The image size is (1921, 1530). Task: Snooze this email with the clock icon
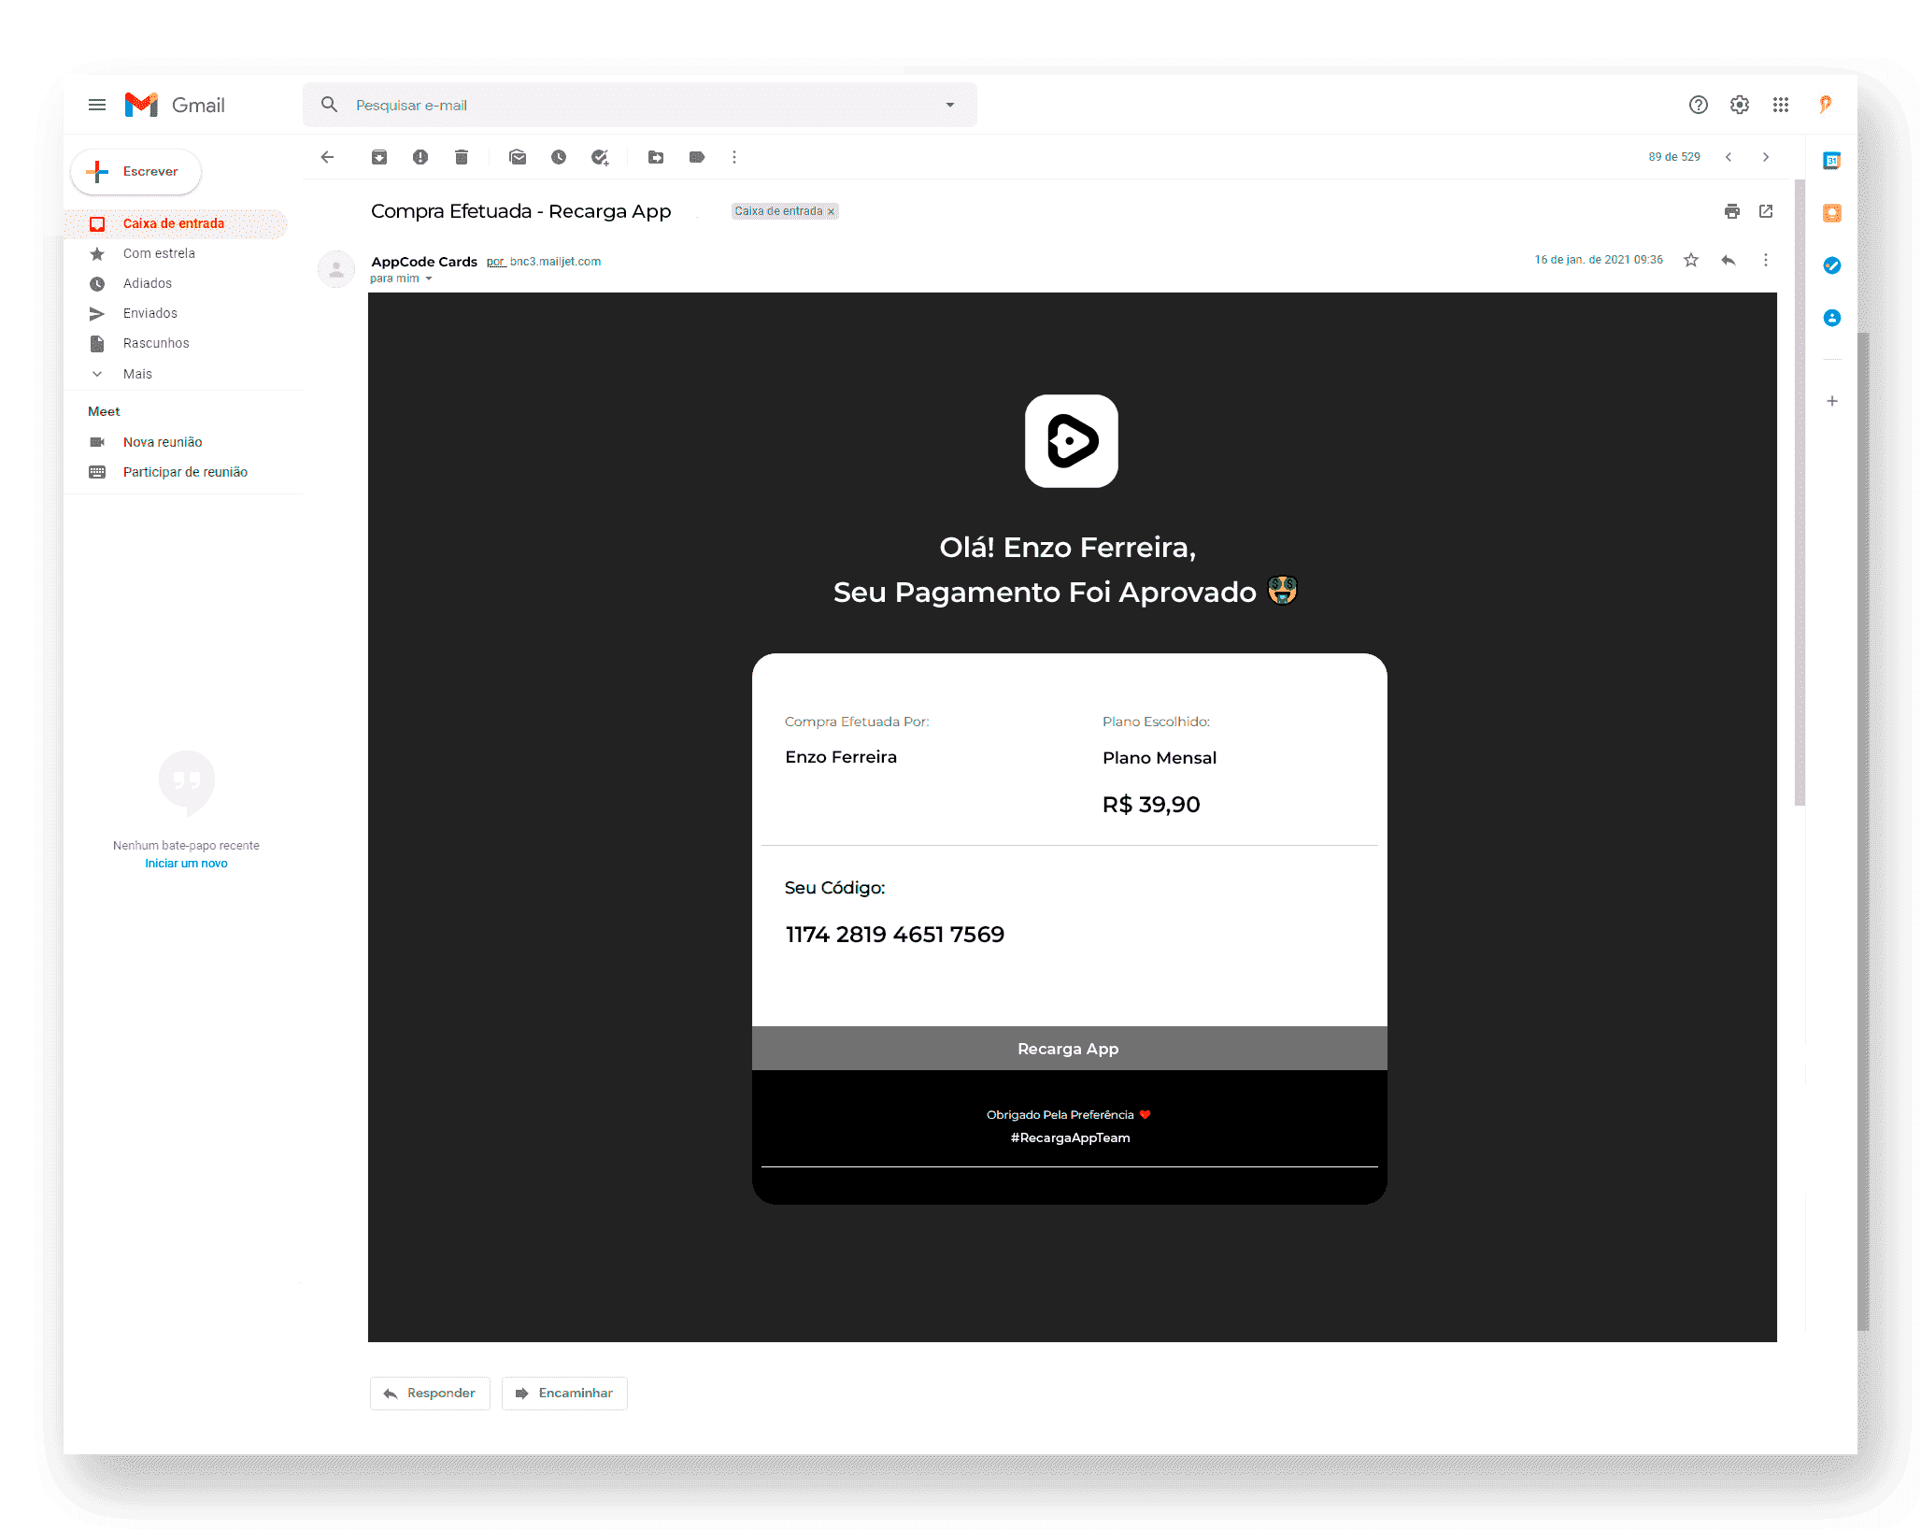click(559, 157)
